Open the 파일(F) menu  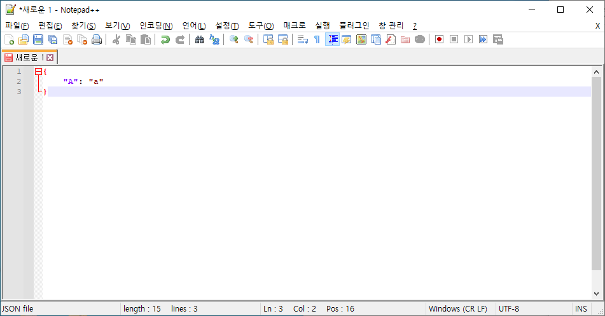point(17,26)
